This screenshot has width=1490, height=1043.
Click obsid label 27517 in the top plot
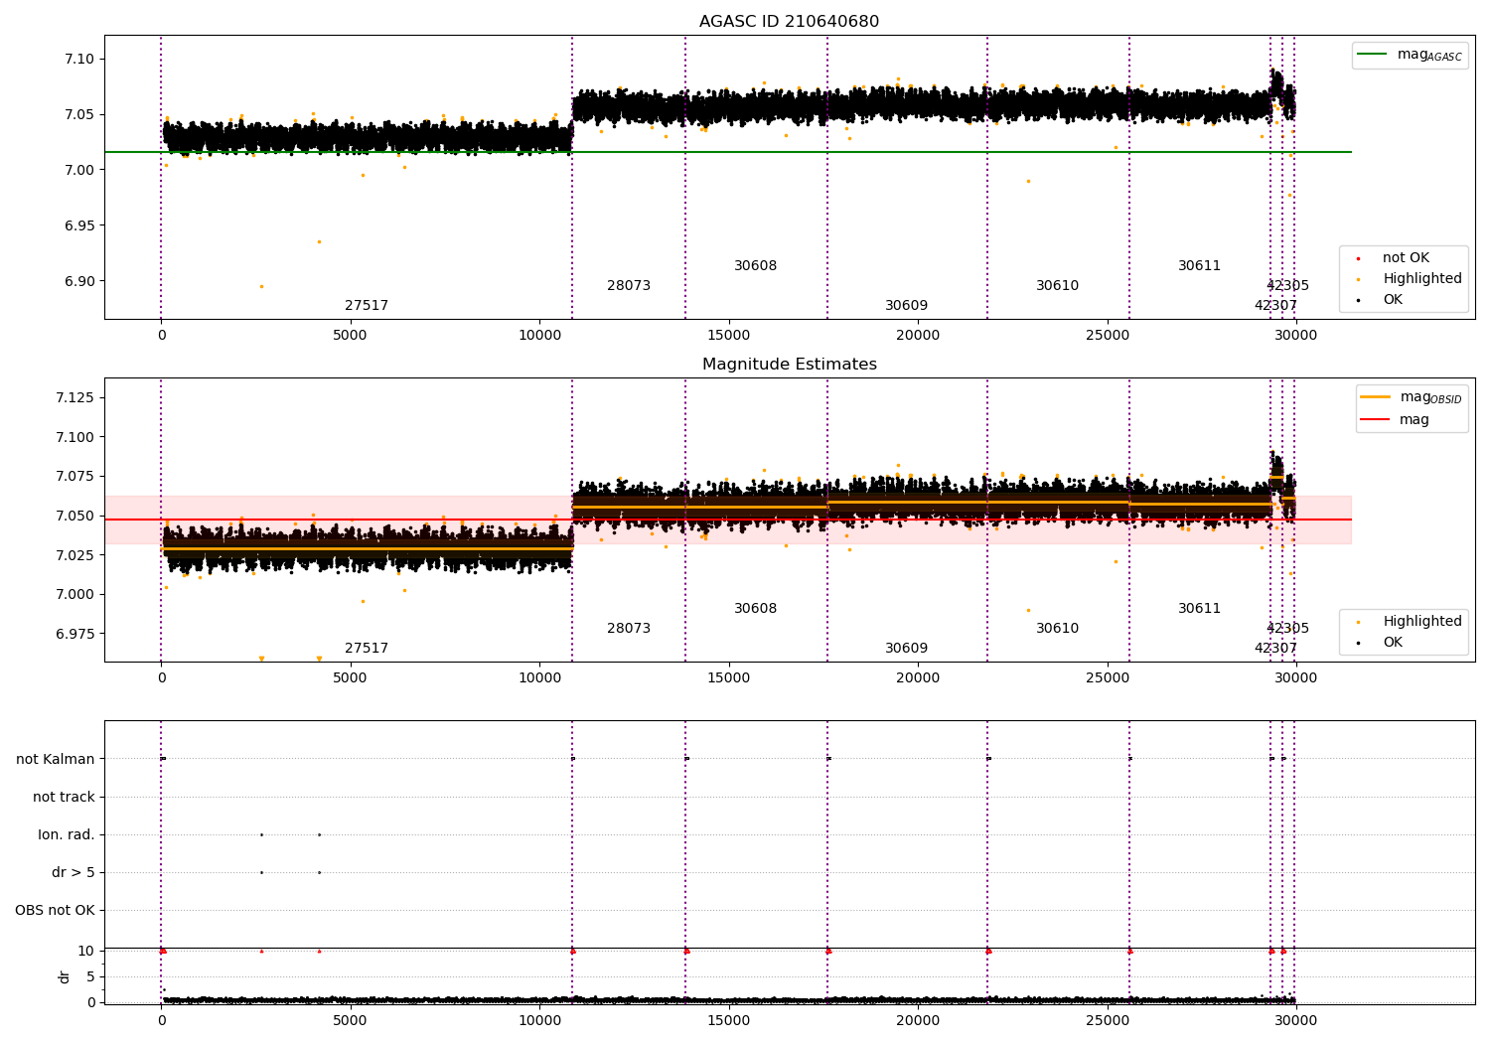[367, 306]
